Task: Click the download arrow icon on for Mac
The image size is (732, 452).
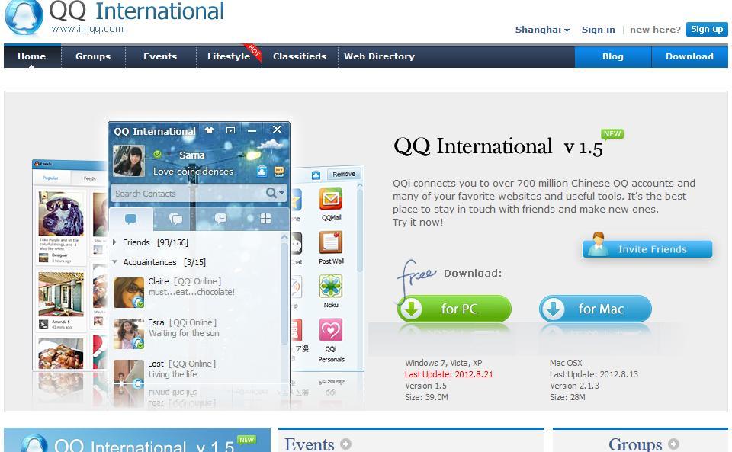Action: [x=554, y=309]
